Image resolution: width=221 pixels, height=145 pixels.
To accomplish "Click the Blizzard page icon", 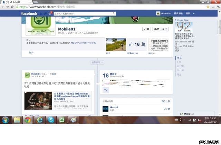I will 105,109.
